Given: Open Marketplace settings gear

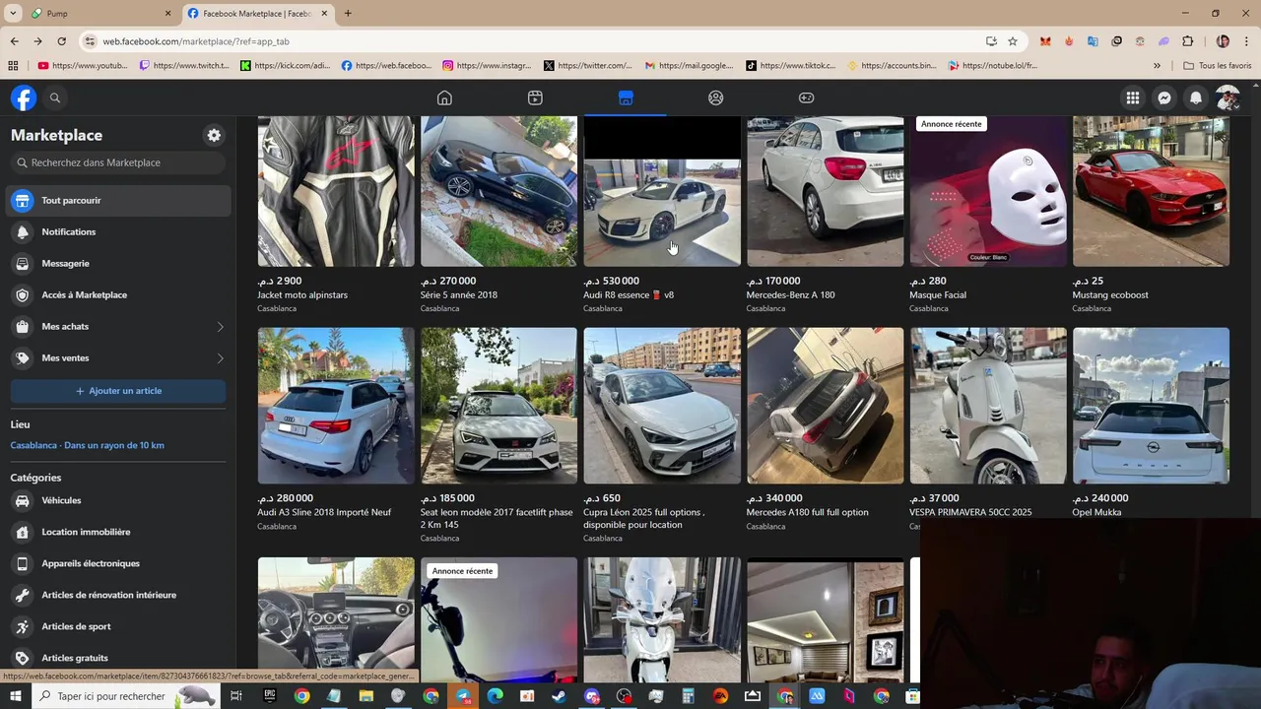Looking at the screenshot, I should pyautogui.click(x=214, y=135).
